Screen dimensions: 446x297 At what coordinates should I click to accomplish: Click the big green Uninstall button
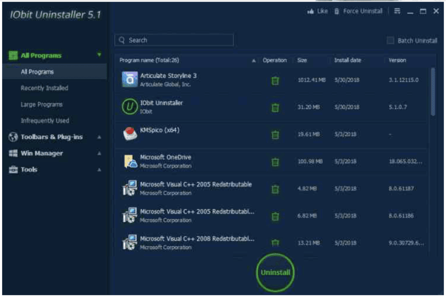coord(275,272)
